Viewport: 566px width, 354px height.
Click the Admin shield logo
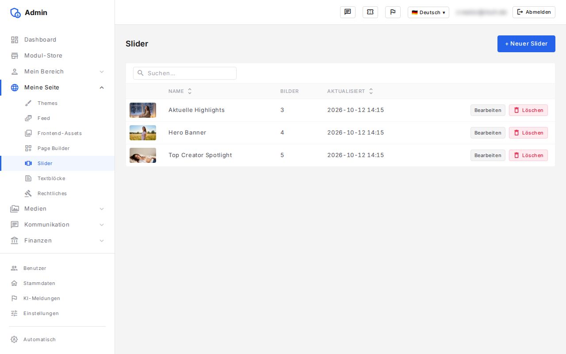tap(15, 13)
